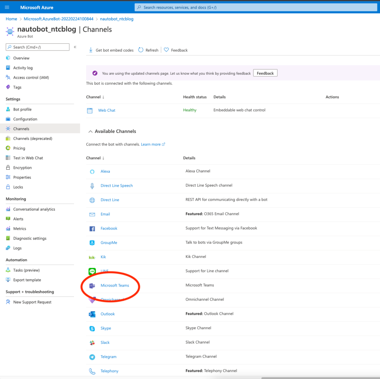Click the Tags icon in sidebar
380x379 pixels.
(x=8, y=87)
